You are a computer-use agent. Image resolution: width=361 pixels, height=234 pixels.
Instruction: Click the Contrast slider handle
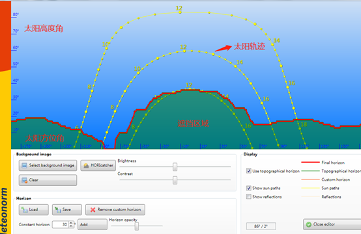point(175,180)
